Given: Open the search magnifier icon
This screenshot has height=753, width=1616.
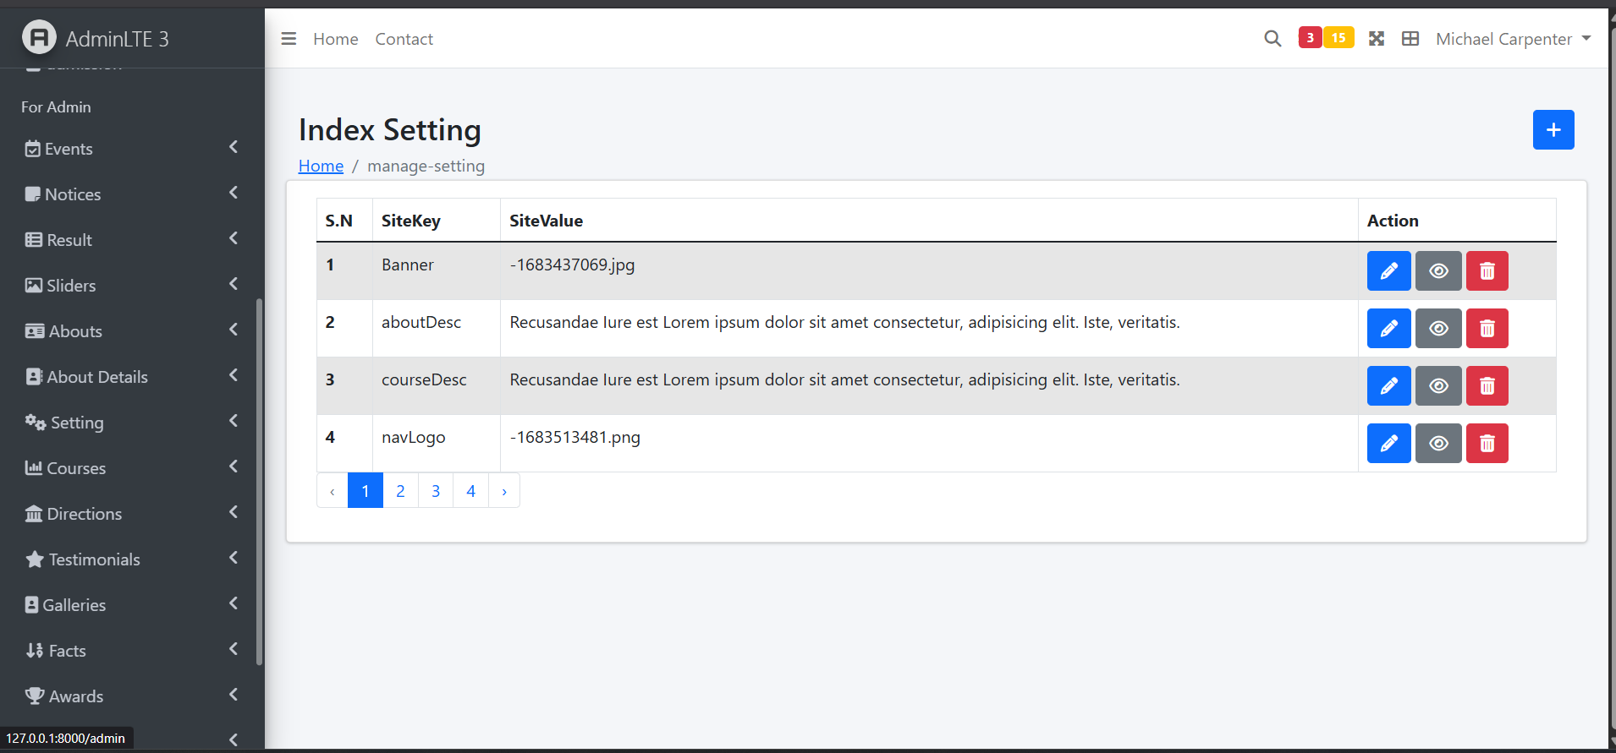Looking at the screenshot, I should 1272,39.
